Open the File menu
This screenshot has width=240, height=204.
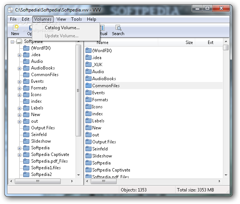pyautogui.click(x=13, y=19)
